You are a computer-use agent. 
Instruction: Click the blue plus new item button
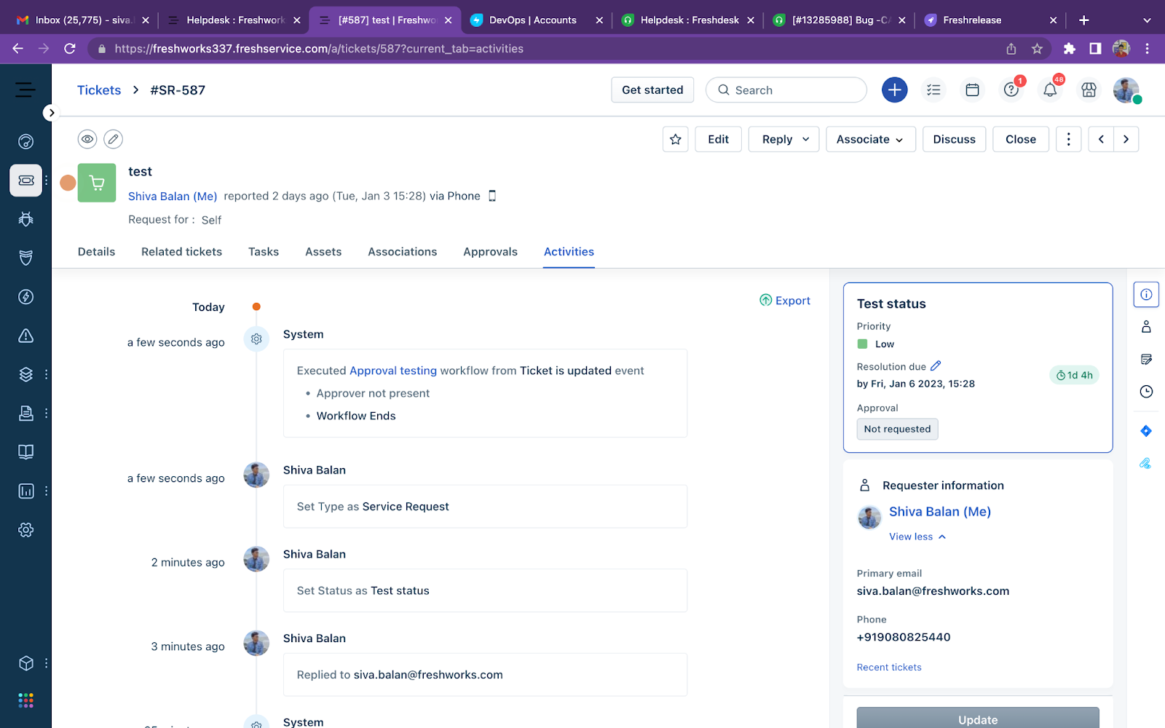(894, 90)
